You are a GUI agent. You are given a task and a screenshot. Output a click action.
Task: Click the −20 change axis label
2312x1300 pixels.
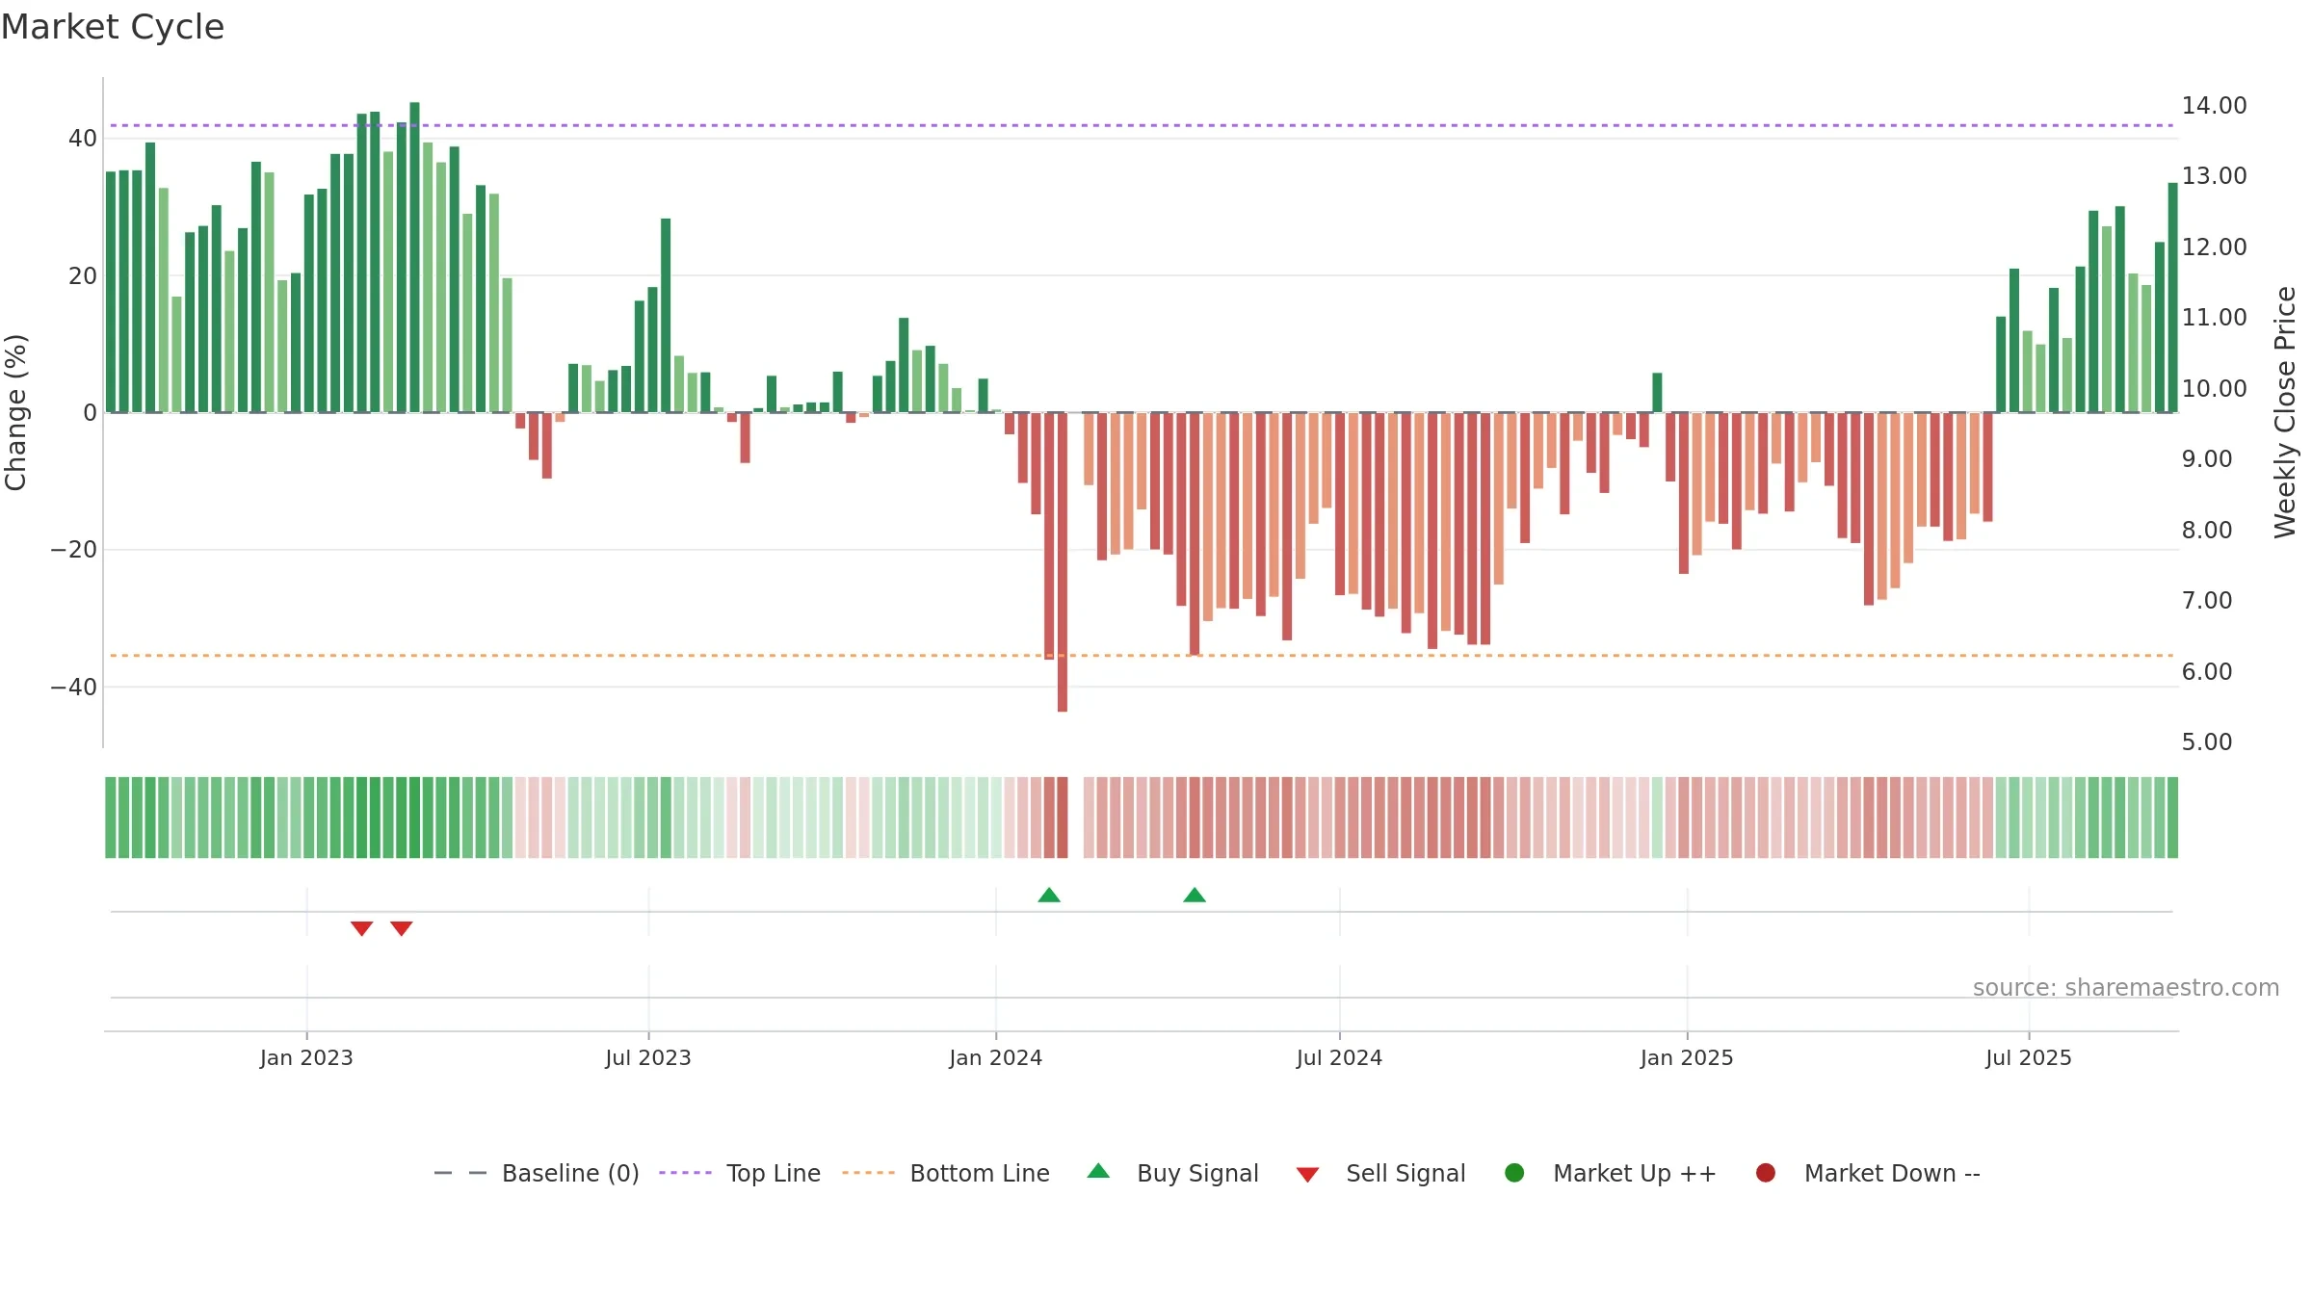point(74,550)
